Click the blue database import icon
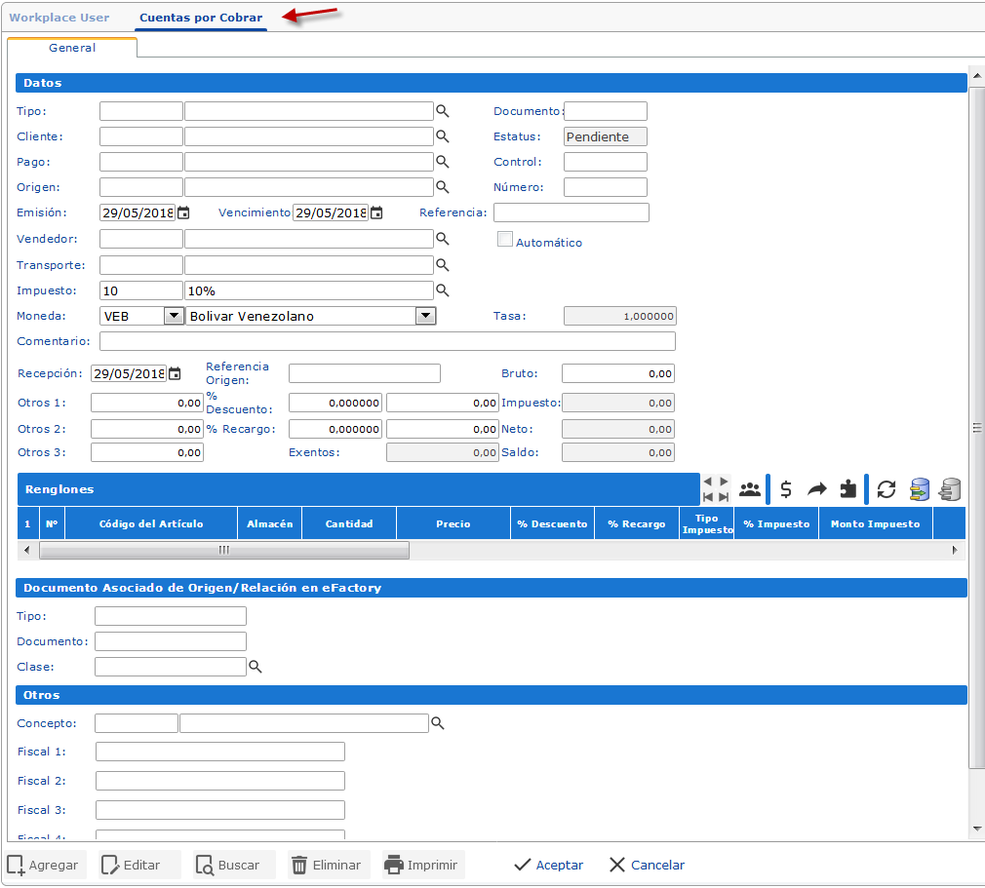The width and height of the screenshot is (985, 888). click(x=919, y=489)
